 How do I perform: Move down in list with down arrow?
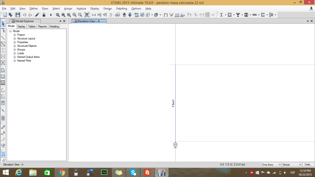click(x=130, y=15)
